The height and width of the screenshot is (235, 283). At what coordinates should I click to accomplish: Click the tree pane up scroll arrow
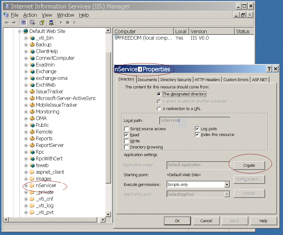pyautogui.click(x=108, y=30)
